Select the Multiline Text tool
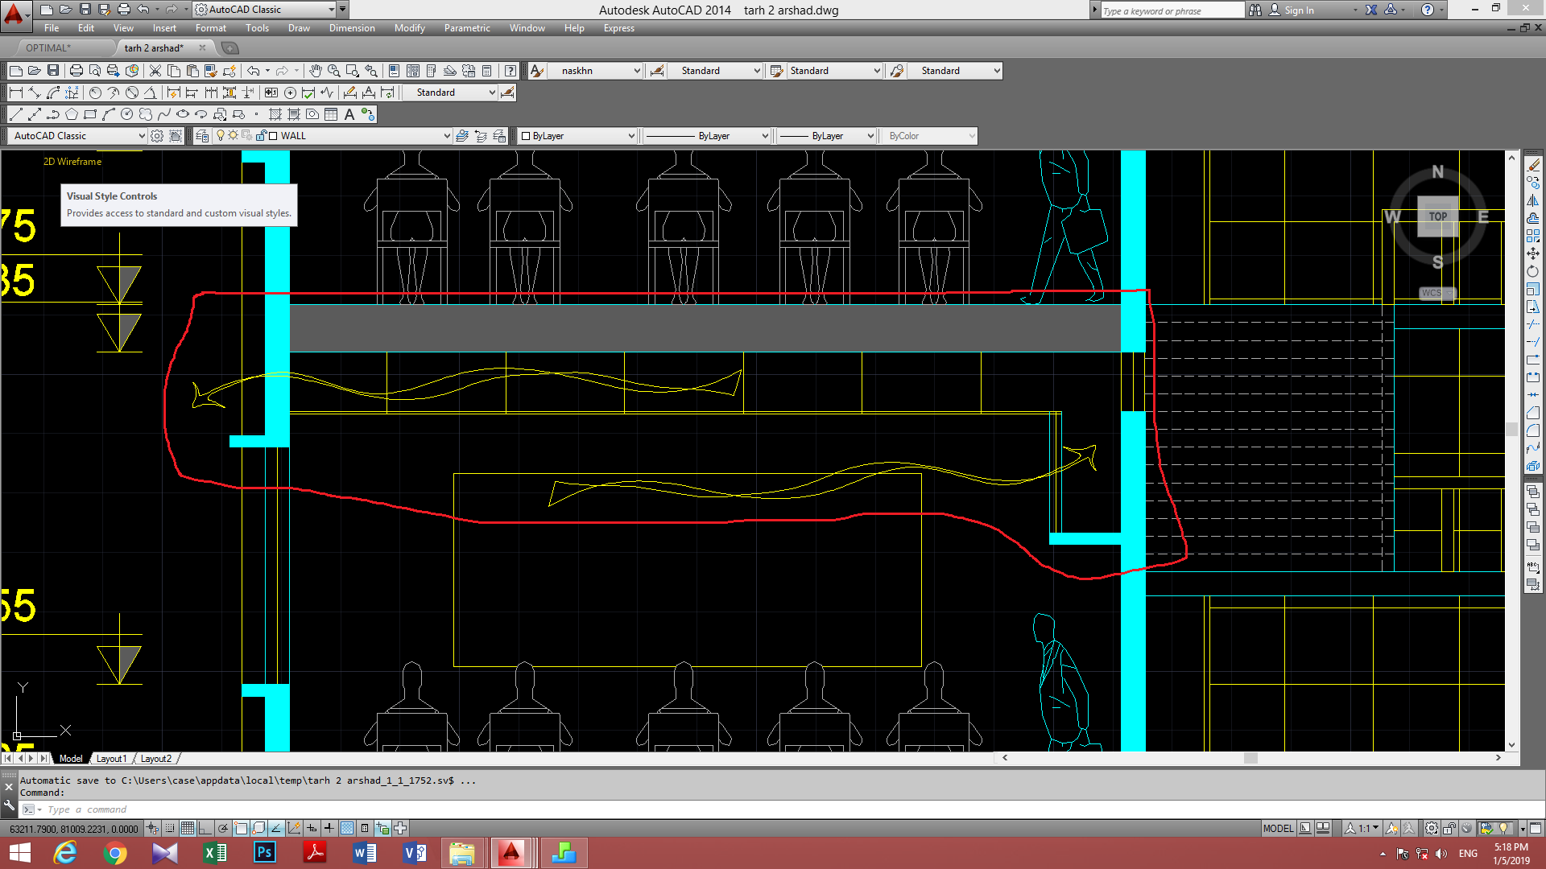Screen dimensions: 1546x869 coord(349,114)
